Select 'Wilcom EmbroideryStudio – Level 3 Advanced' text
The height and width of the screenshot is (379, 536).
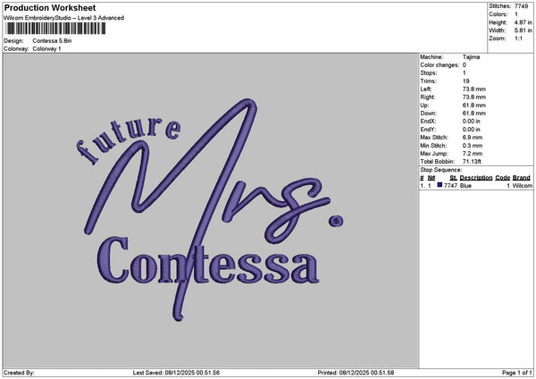pos(64,18)
